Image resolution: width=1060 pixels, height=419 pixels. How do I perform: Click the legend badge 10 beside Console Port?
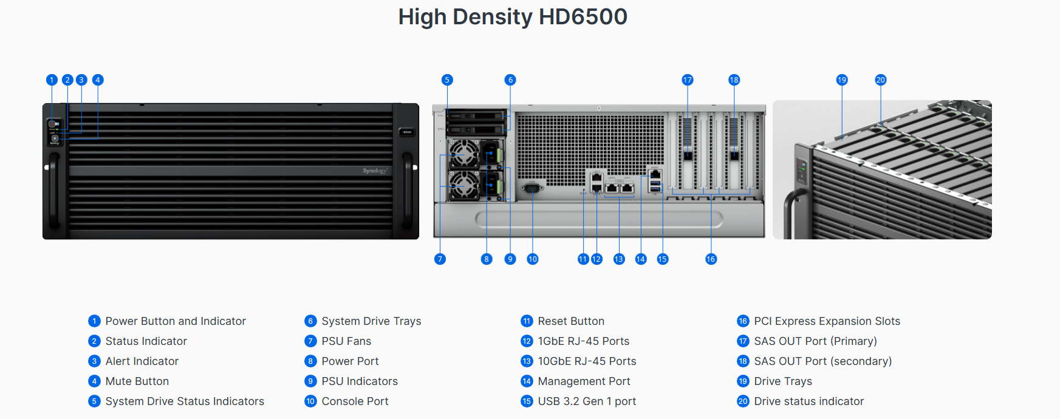coord(310,401)
